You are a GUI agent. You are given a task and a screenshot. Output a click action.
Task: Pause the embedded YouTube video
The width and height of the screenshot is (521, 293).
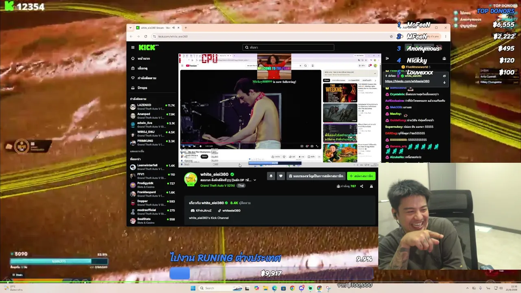[x=184, y=146]
